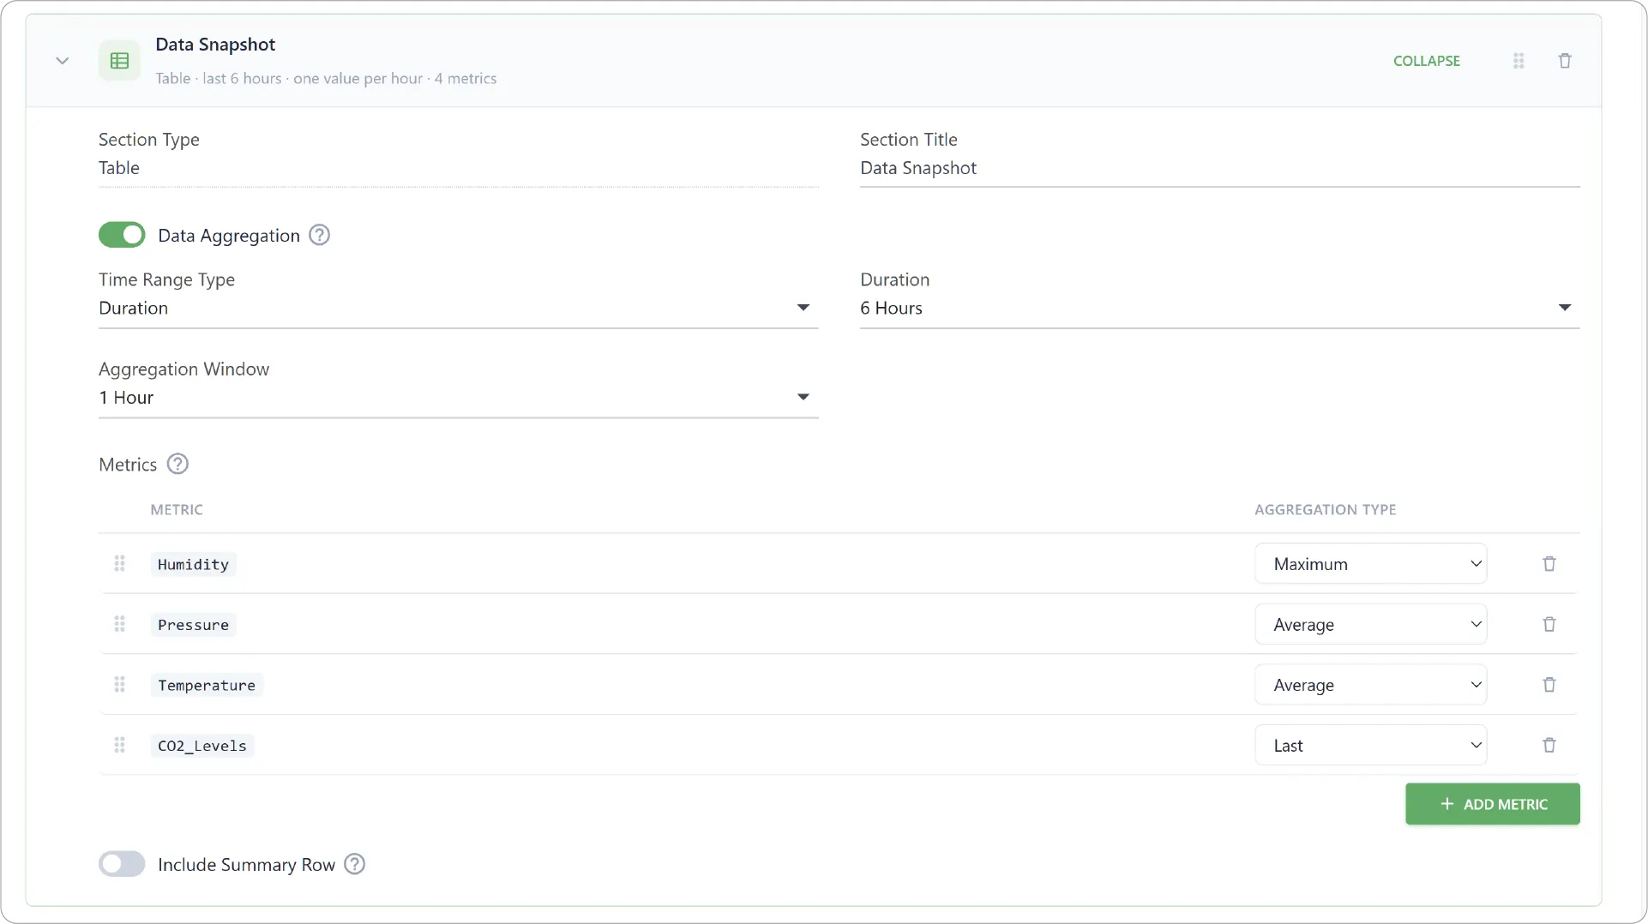Screen dimensions: 1648x924
Task: Open Data Aggregation help icon
Action: coord(319,235)
